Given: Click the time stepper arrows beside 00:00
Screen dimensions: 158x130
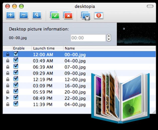Looking at the screenshot, I should 109,38.
